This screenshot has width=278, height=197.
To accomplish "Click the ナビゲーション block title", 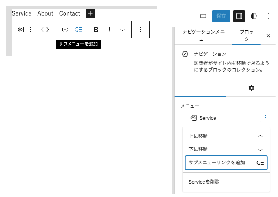I will (210, 54).
